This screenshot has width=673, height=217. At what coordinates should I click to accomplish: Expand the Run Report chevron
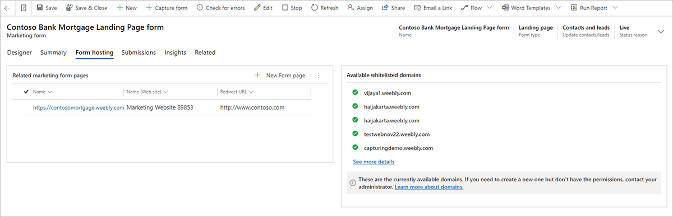[x=615, y=8]
